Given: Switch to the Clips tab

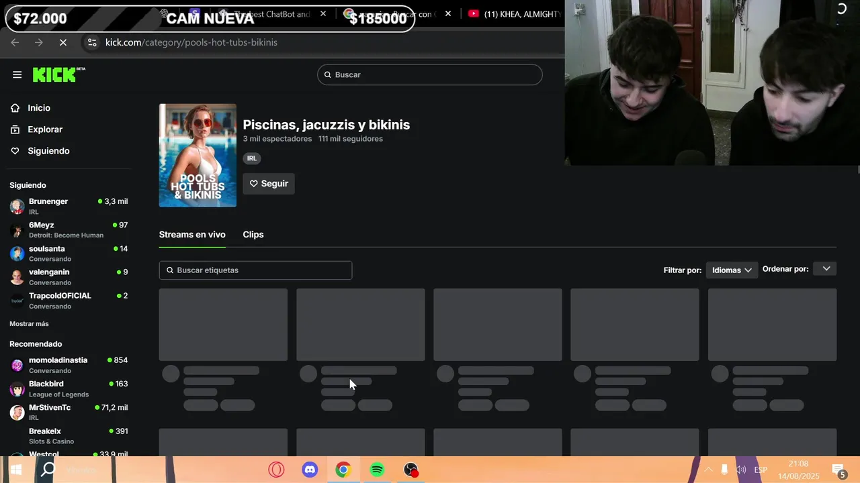Looking at the screenshot, I should click(x=253, y=234).
